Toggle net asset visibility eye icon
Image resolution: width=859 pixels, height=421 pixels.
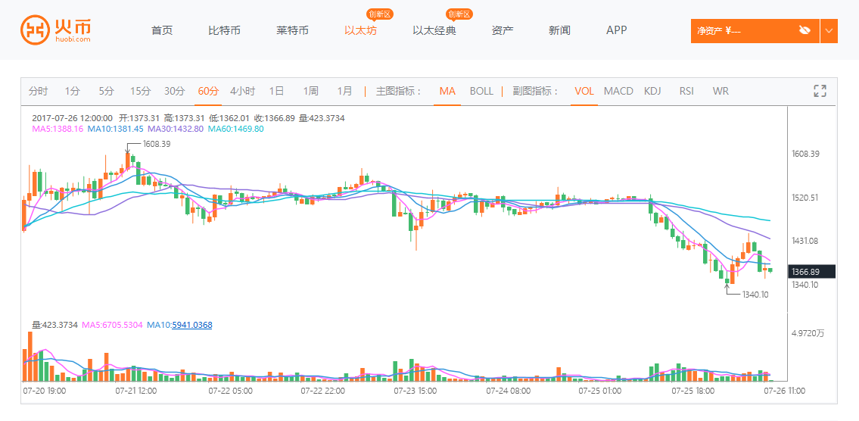point(804,30)
